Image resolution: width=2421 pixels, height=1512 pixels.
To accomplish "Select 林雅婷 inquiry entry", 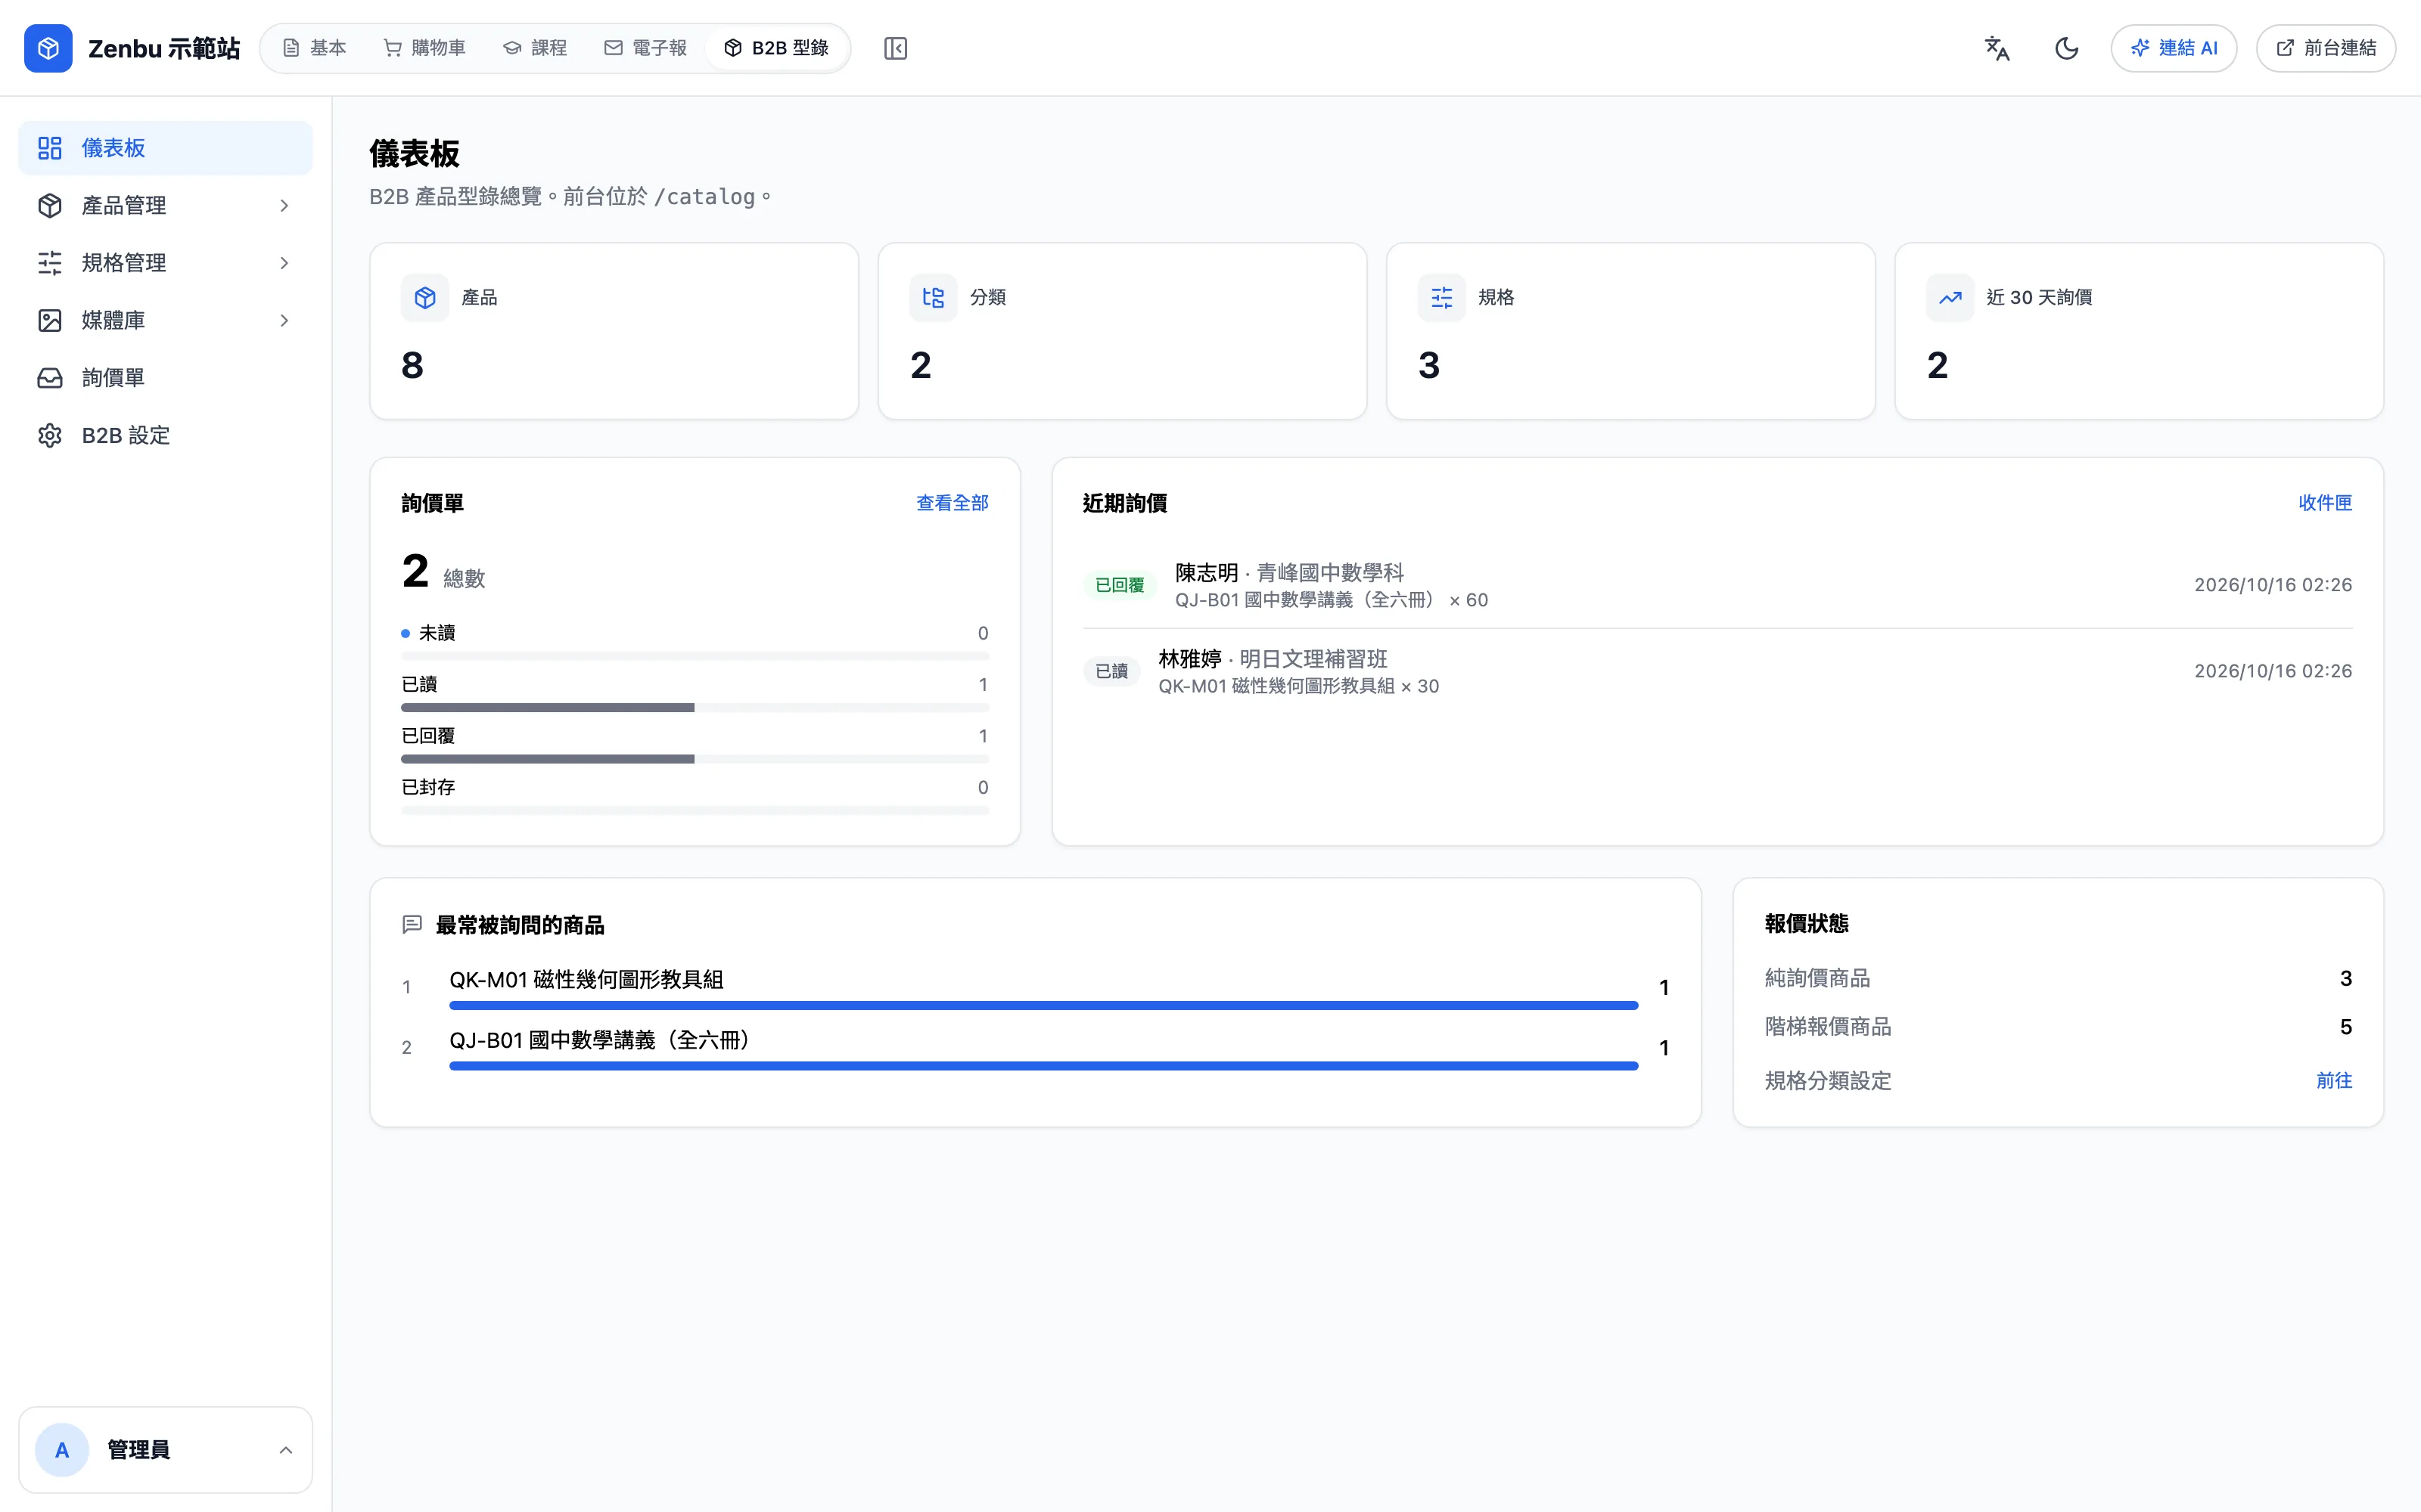I will (1717, 671).
